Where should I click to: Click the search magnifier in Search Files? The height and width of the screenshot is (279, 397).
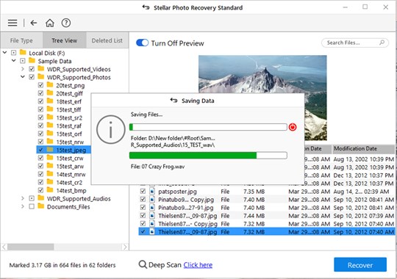(x=382, y=43)
